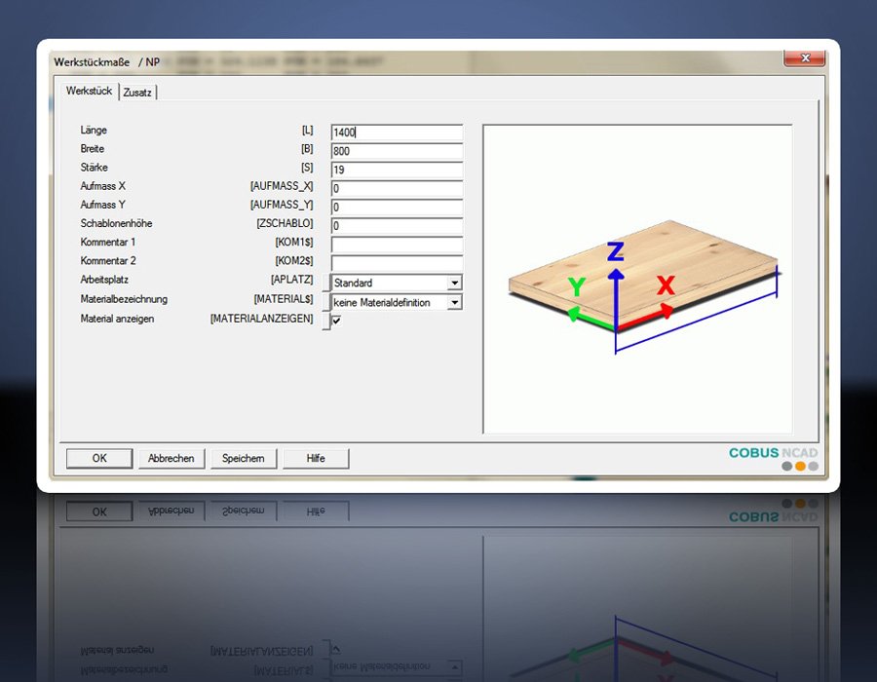
Task: Open the Arbeitsplatz dropdown arrow
Action: click(455, 283)
